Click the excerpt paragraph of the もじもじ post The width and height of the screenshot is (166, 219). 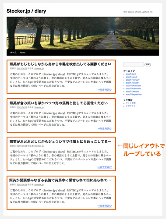point(60,80)
